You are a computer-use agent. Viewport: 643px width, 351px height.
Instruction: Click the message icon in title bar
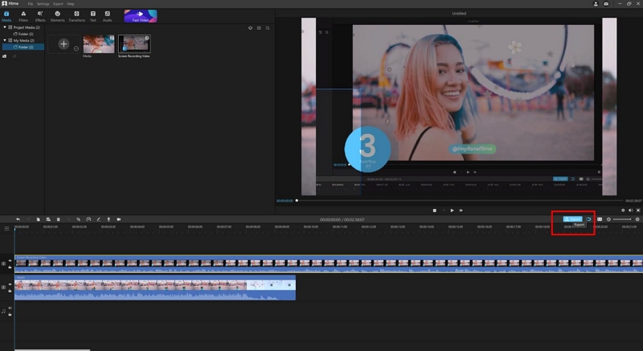point(606,4)
